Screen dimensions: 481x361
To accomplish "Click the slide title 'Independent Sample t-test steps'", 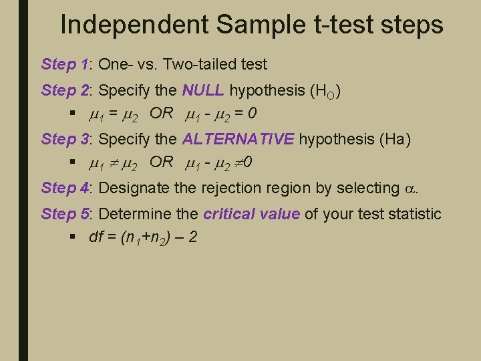I will click(x=251, y=25).
